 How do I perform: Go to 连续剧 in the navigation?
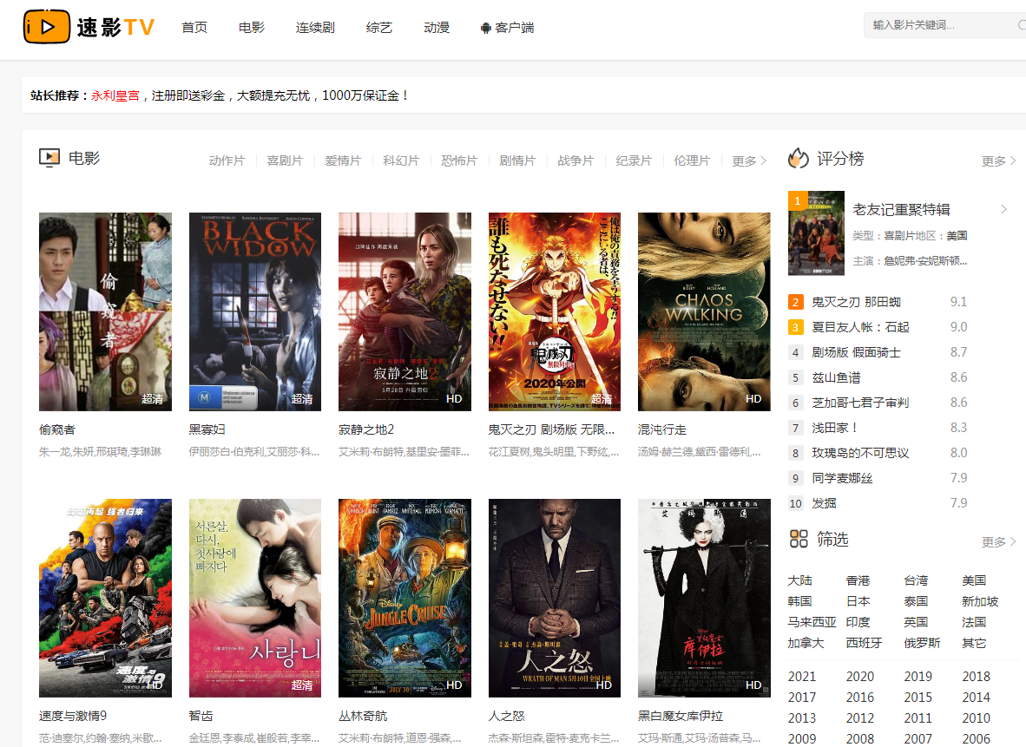pos(315,28)
